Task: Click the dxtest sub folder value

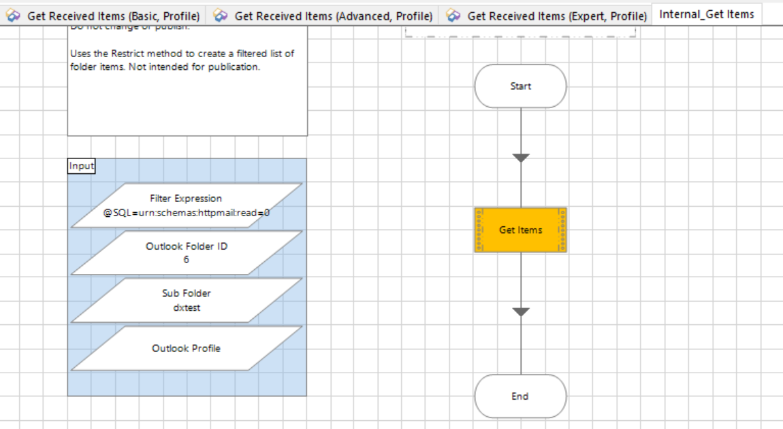Action: point(187,308)
